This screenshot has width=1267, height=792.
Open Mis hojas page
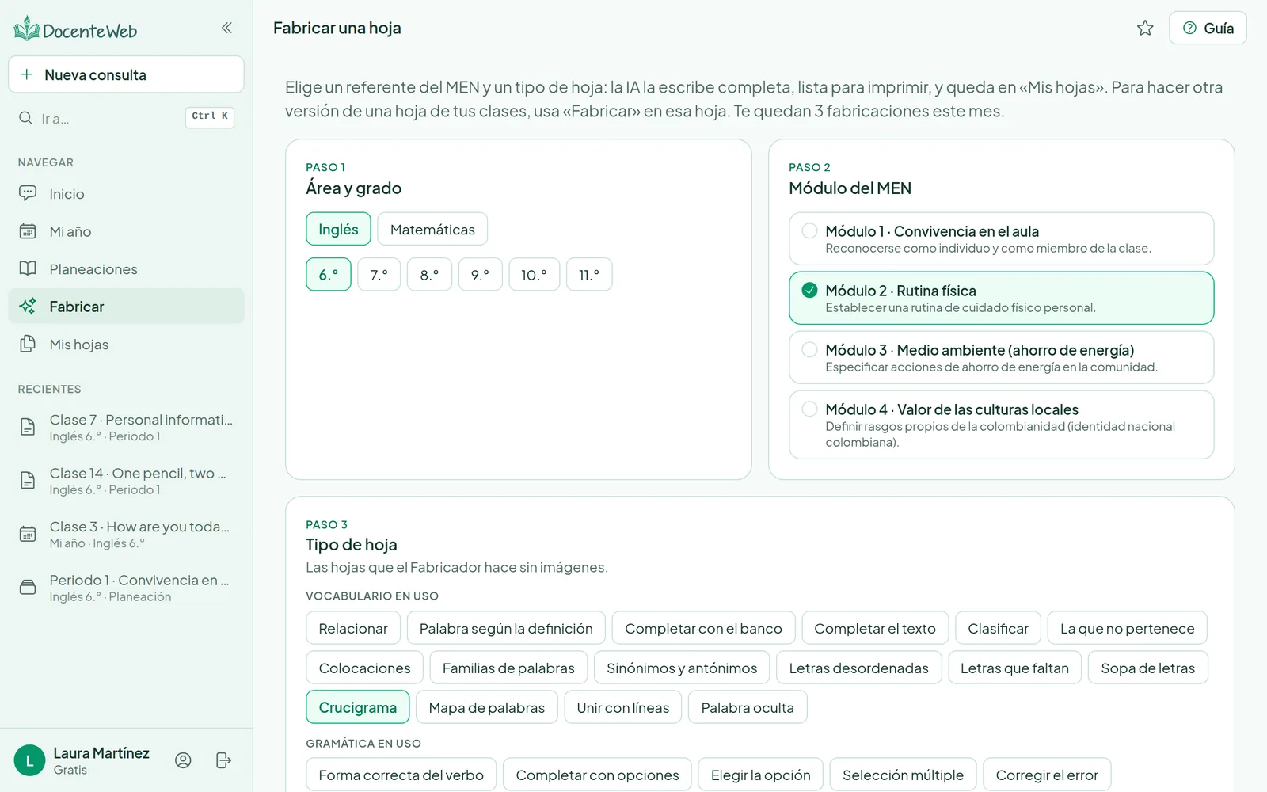coord(126,345)
